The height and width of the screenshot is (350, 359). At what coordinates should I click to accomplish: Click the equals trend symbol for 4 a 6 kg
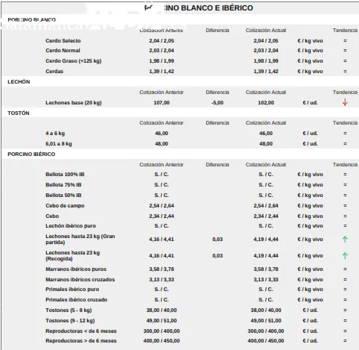pyautogui.click(x=345, y=134)
